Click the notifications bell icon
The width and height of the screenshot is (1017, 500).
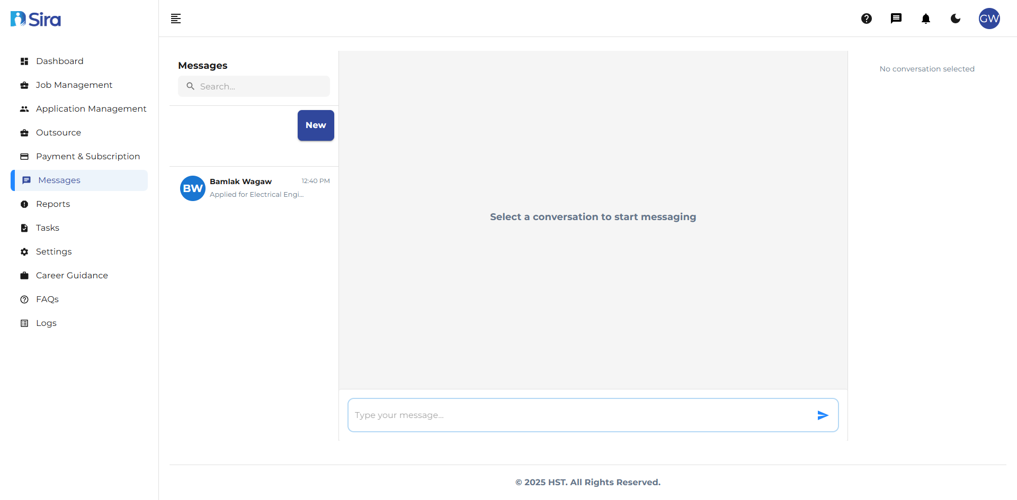pos(926,19)
